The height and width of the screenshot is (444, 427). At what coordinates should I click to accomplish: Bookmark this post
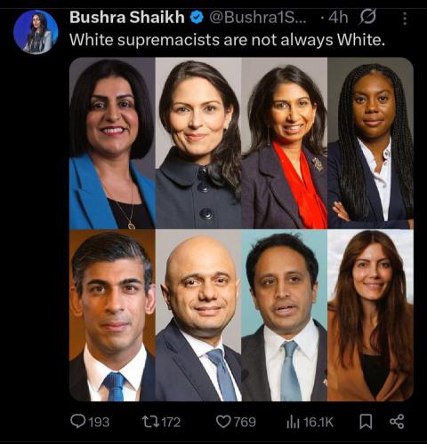point(366,421)
